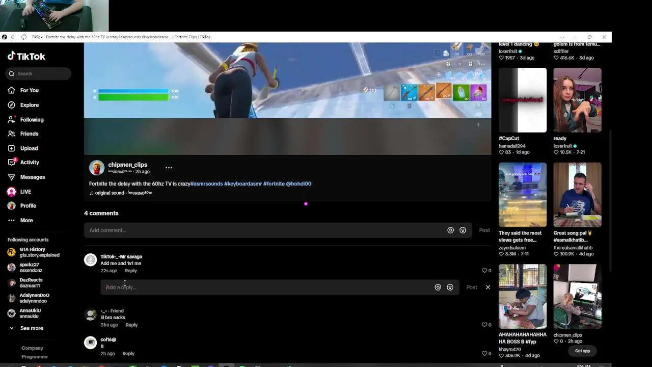Like the 'Add me and 1v1 me' comment
Image resolution: width=652 pixels, height=367 pixels.
coord(484,271)
